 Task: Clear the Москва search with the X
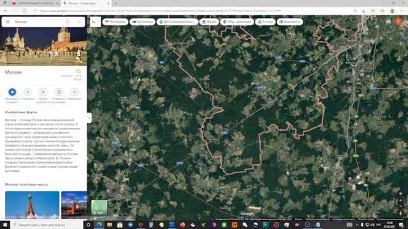(79, 22)
